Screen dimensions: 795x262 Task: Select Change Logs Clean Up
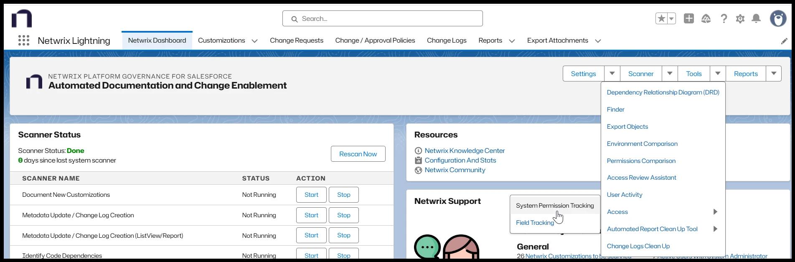point(663,246)
